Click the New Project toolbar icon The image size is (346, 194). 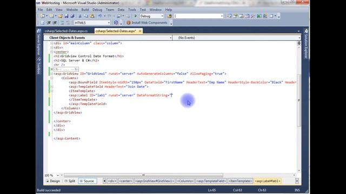click(42, 16)
